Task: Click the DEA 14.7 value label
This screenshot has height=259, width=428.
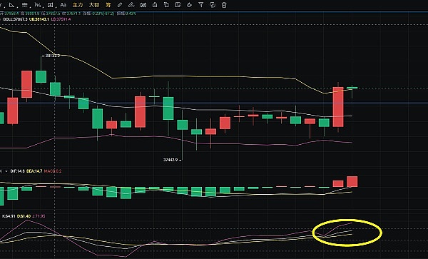Action: pyautogui.click(x=34, y=171)
